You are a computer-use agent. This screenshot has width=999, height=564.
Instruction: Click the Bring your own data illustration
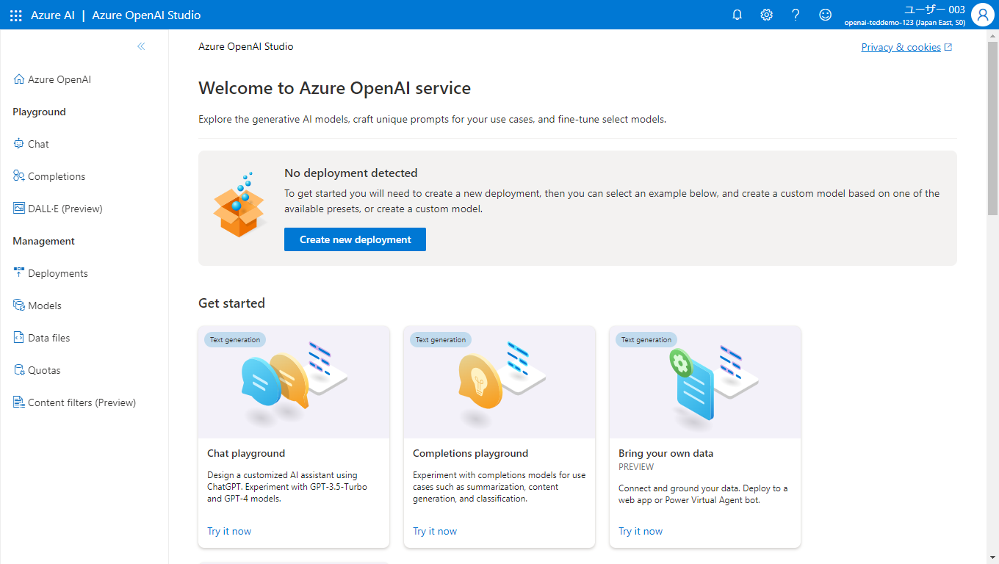click(705, 382)
